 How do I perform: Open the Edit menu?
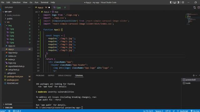[8, 2]
